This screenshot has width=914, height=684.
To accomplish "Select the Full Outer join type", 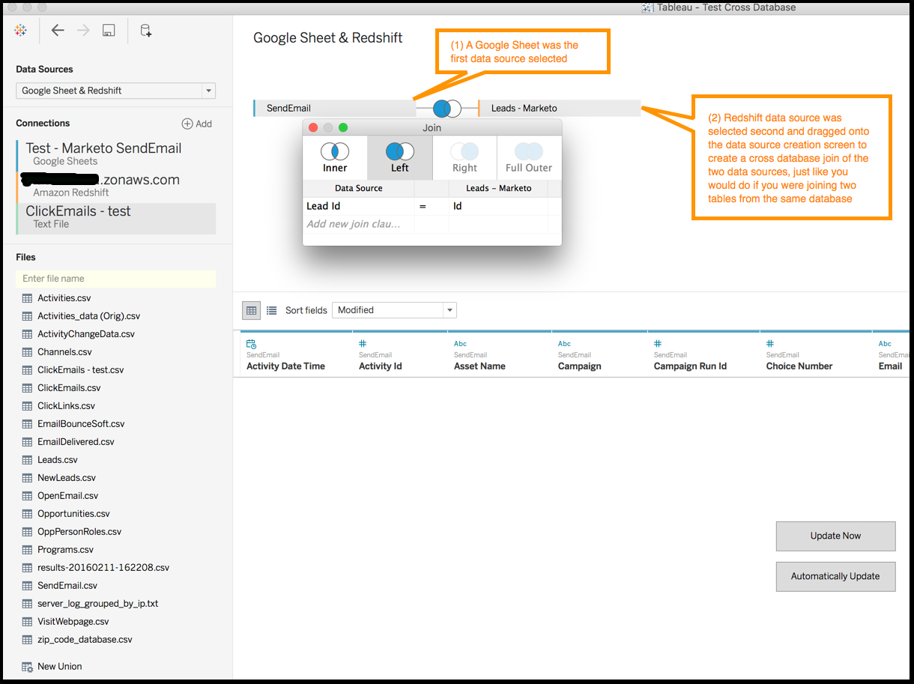I will [529, 157].
